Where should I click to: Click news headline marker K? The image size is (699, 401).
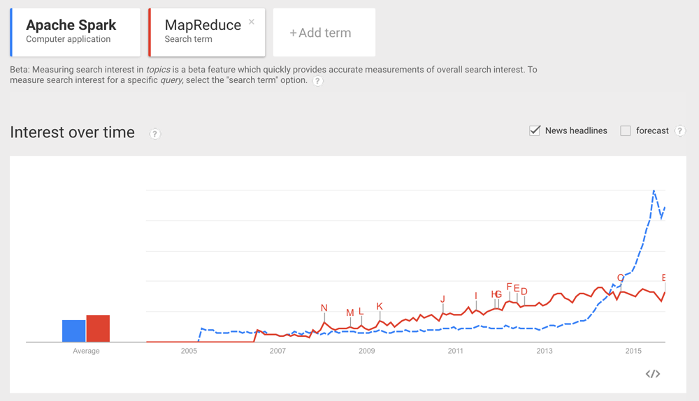(x=380, y=307)
